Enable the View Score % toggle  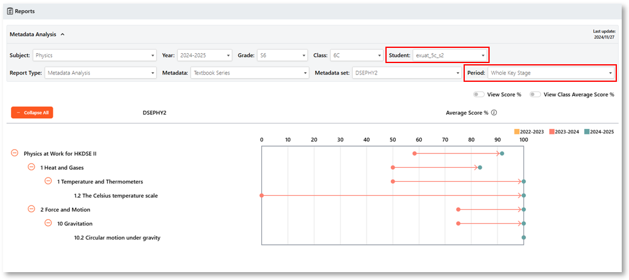479,95
